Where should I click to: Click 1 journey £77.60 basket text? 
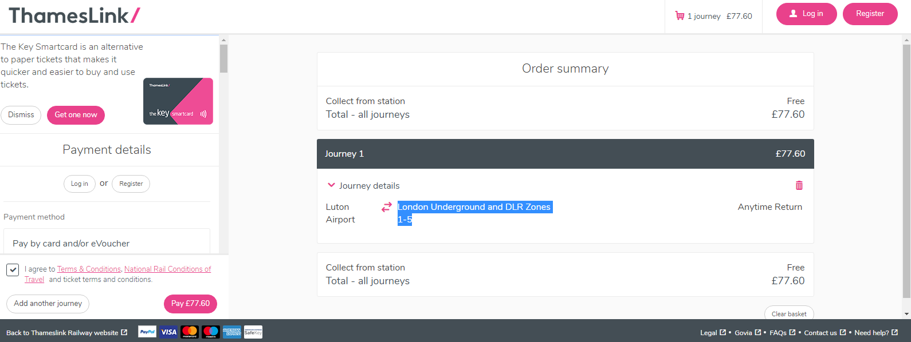(720, 16)
